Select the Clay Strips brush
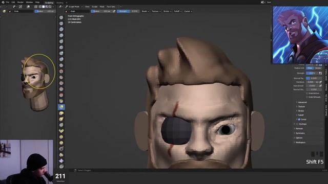 61,35
